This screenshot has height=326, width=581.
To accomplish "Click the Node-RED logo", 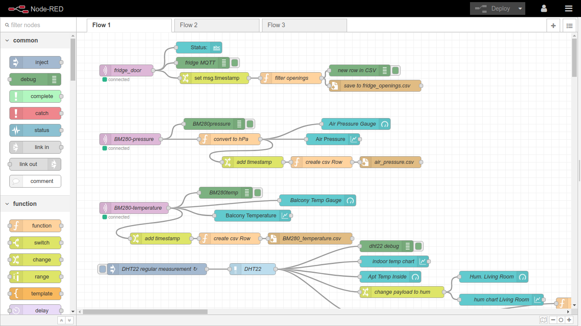I will click(36, 8).
